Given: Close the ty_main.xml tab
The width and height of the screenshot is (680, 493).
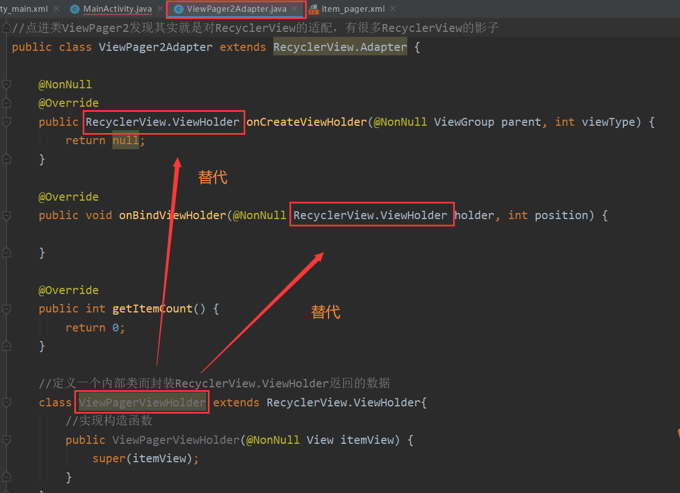Looking at the screenshot, I should tap(56, 9).
